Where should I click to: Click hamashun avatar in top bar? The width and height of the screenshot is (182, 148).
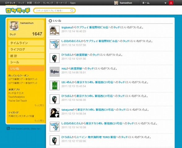(x=116, y=3)
